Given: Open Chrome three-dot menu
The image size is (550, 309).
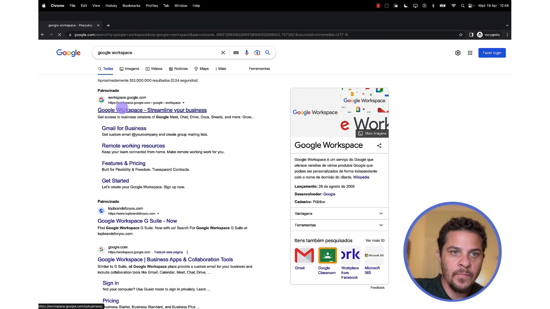Looking at the screenshot, I should click(507, 35).
